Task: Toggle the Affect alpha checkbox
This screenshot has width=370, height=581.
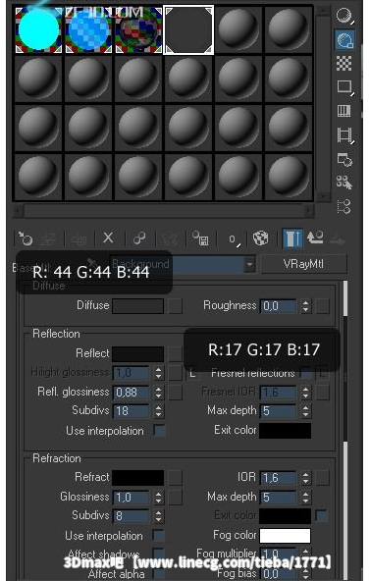Action: 159,573
